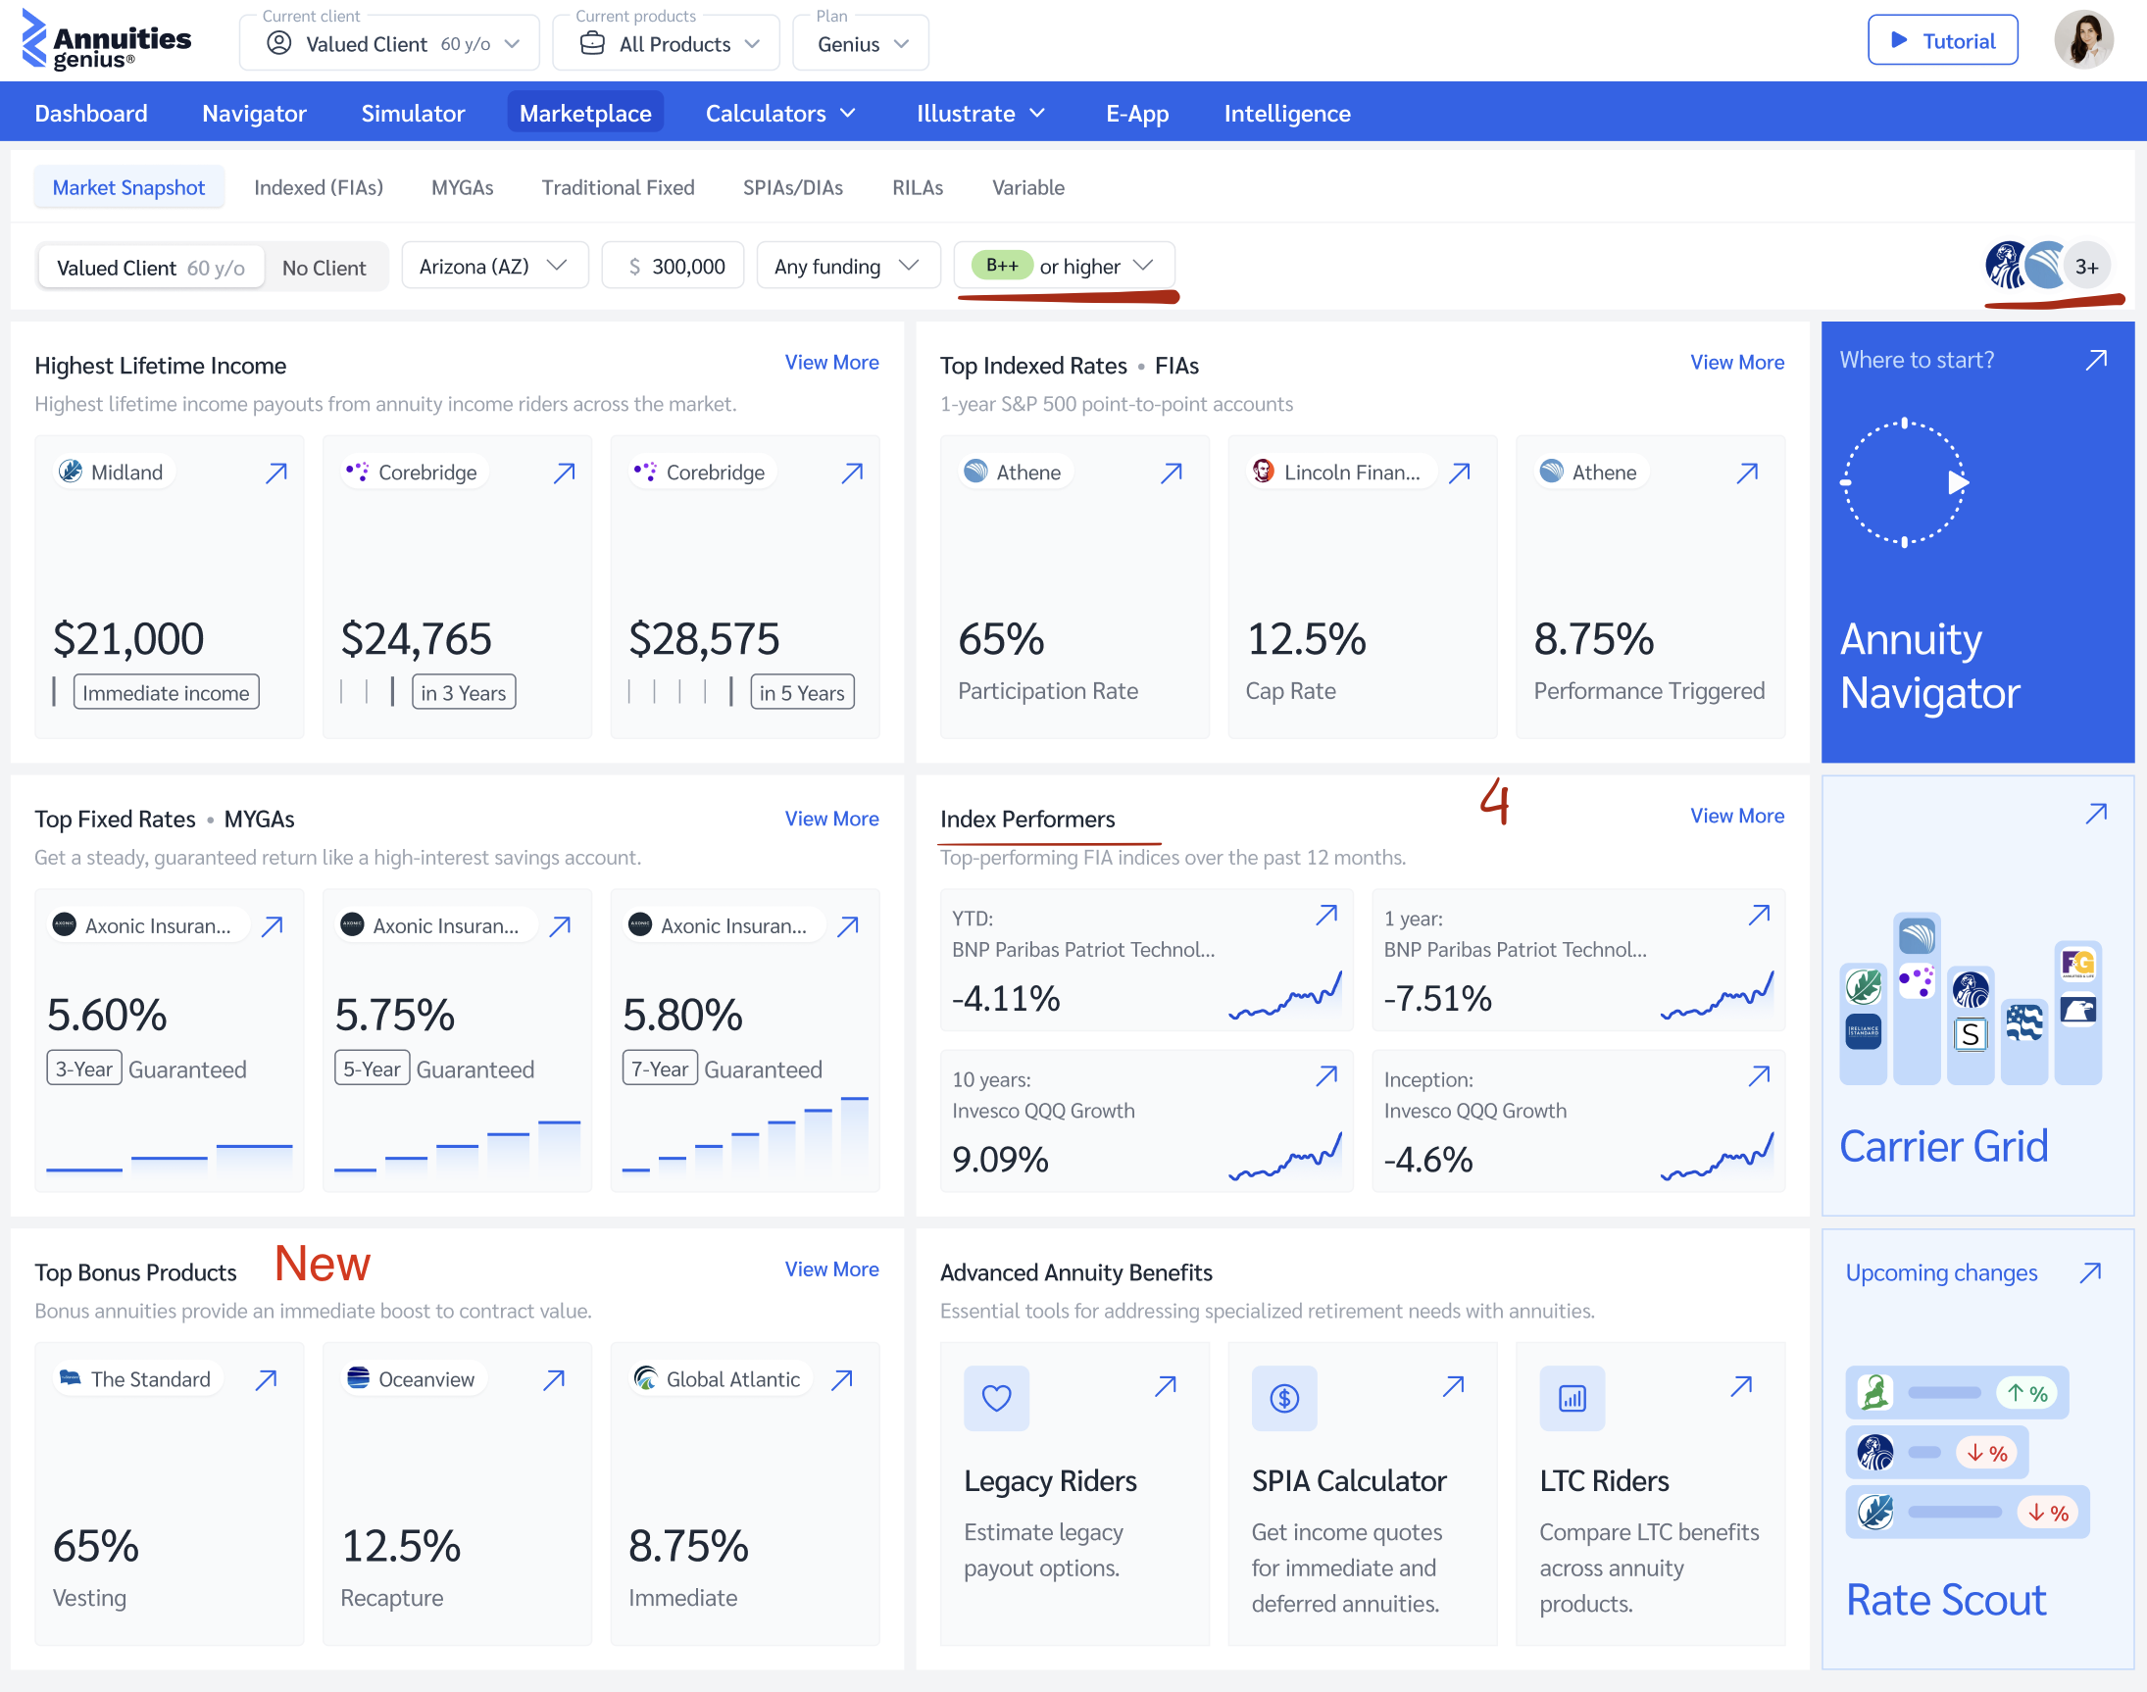Open the Lincoln Financial card arrow
The width and height of the screenshot is (2147, 1692).
pos(1460,473)
